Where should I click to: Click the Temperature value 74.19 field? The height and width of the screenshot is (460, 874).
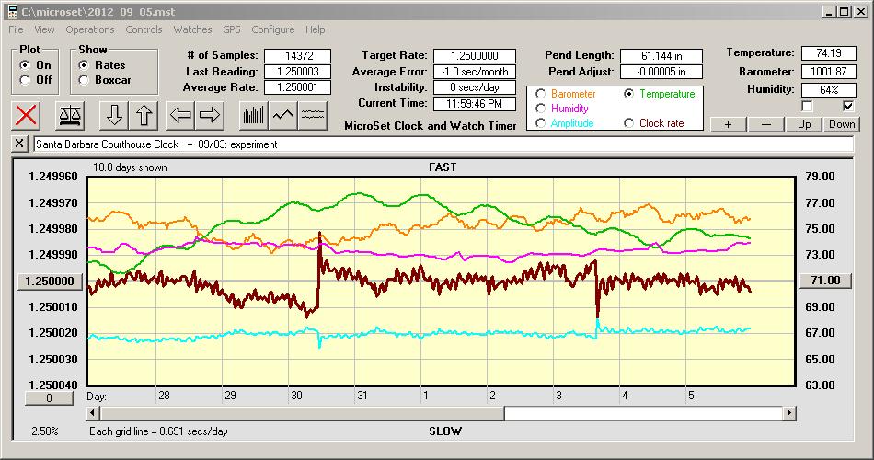tap(828, 53)
